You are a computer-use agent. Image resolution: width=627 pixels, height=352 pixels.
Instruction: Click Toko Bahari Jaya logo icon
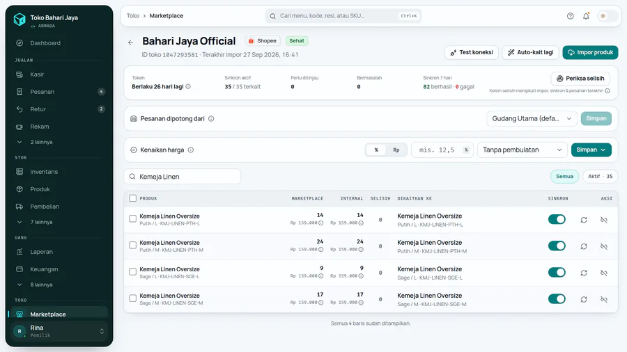(x=20, y=19)
